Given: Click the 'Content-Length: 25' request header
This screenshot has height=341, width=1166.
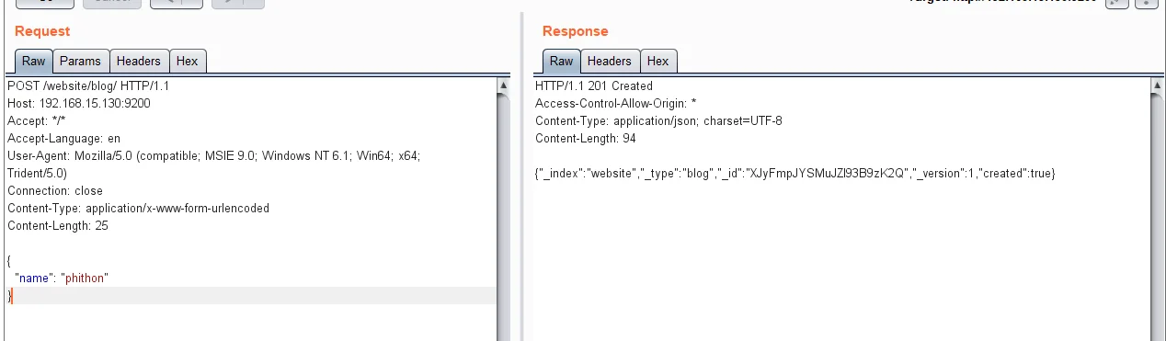Looking at the screenshot, I should (x=58, y=225).
